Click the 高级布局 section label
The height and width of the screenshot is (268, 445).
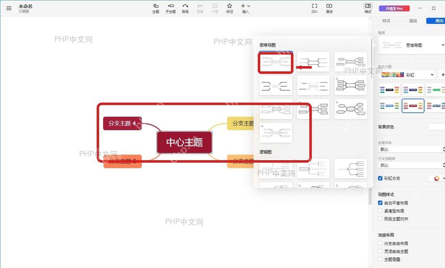386,235
